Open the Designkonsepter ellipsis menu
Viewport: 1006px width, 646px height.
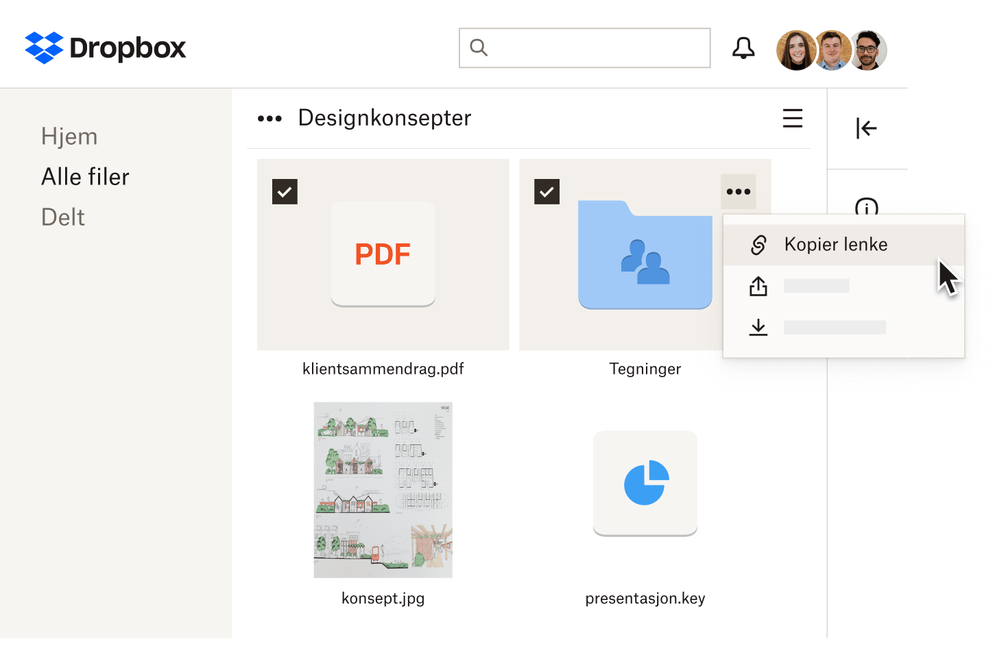click(270, 118)
